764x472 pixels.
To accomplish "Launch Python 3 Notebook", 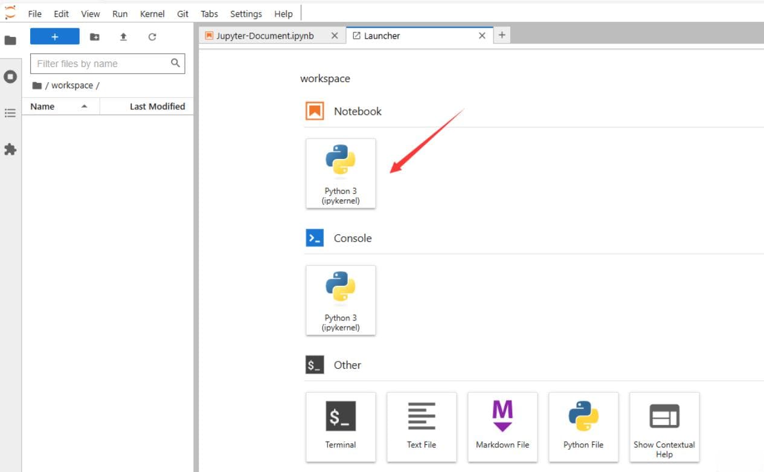I will click(x=341, y=174).
